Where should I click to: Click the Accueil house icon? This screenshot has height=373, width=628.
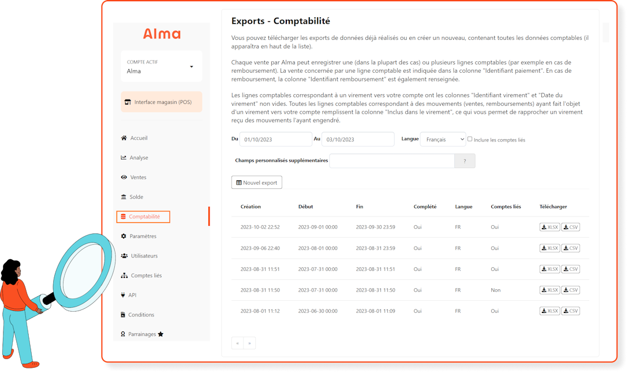point(124,138)
